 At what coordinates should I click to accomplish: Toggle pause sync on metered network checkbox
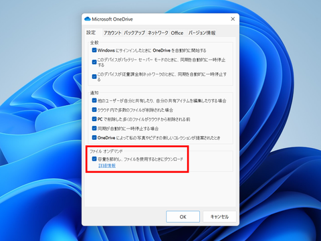point(94,76)
